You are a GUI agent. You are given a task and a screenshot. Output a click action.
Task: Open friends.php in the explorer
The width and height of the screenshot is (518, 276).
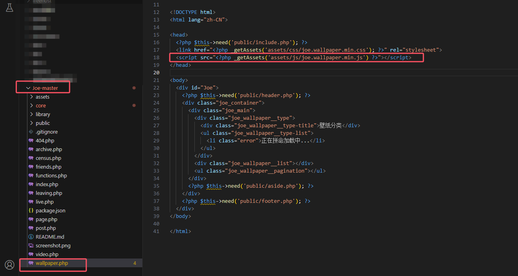point(49,167)
